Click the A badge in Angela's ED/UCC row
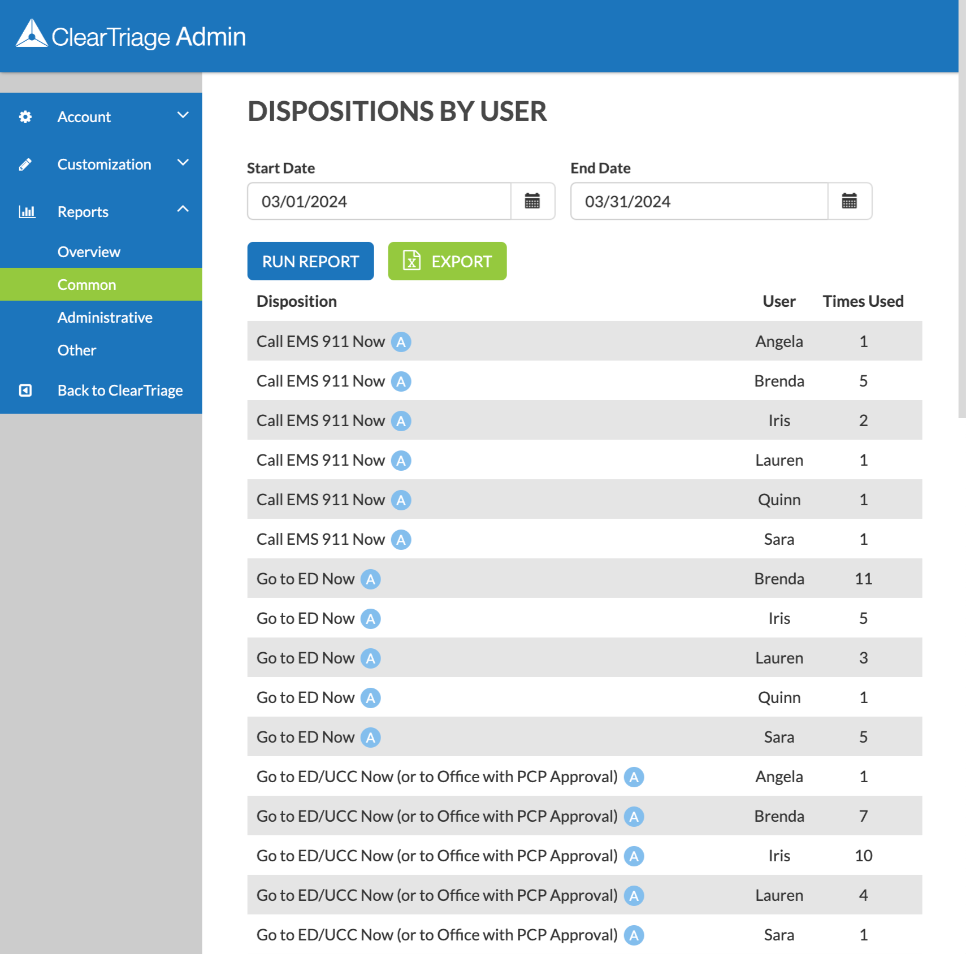 point(634,777)
